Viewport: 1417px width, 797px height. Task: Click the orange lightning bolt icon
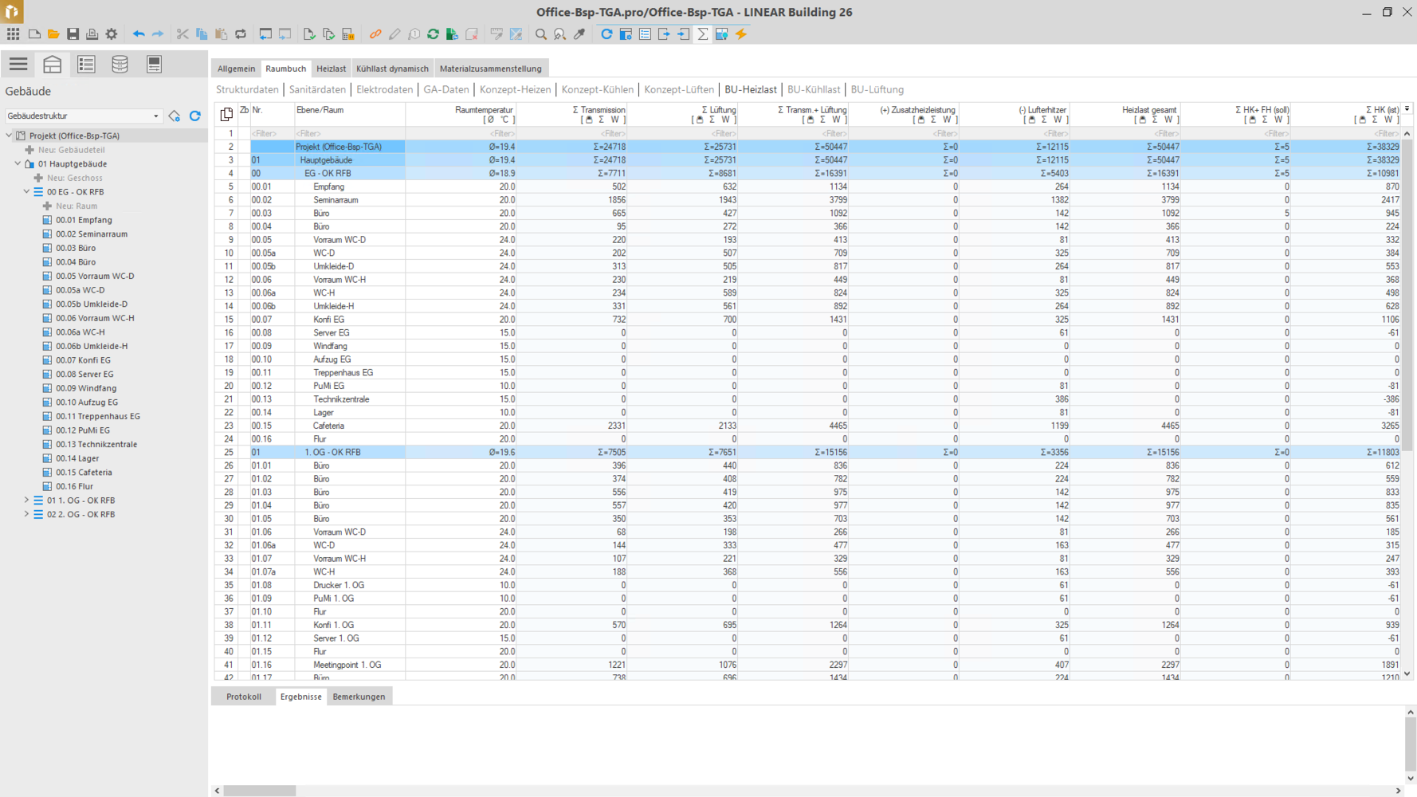point(741,34)
